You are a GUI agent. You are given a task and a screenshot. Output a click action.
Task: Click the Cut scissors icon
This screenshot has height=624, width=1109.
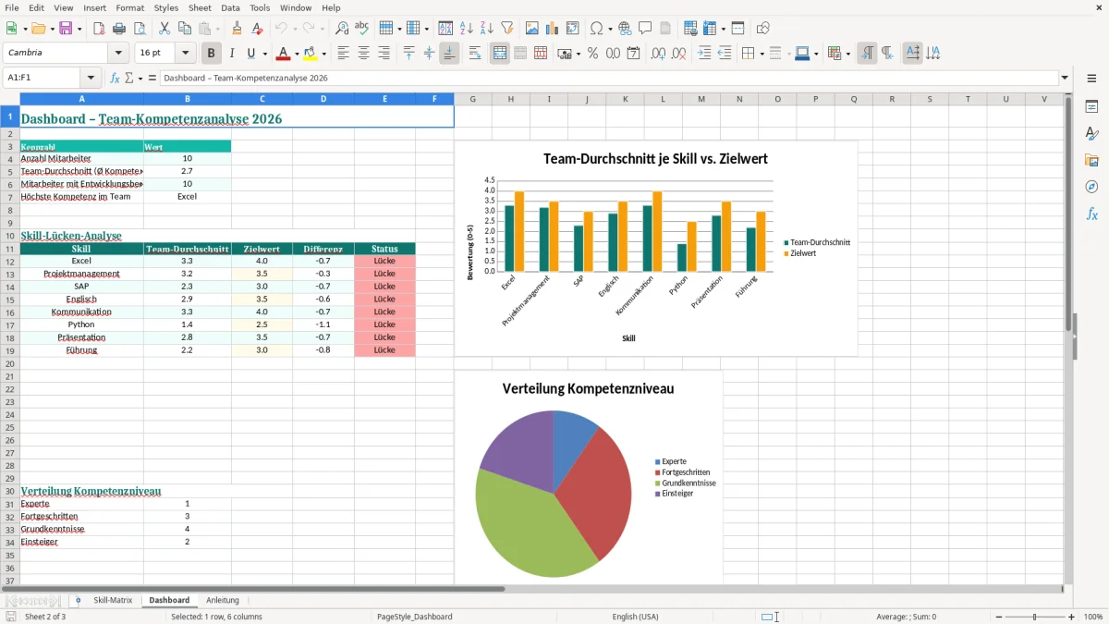point(164,29)
